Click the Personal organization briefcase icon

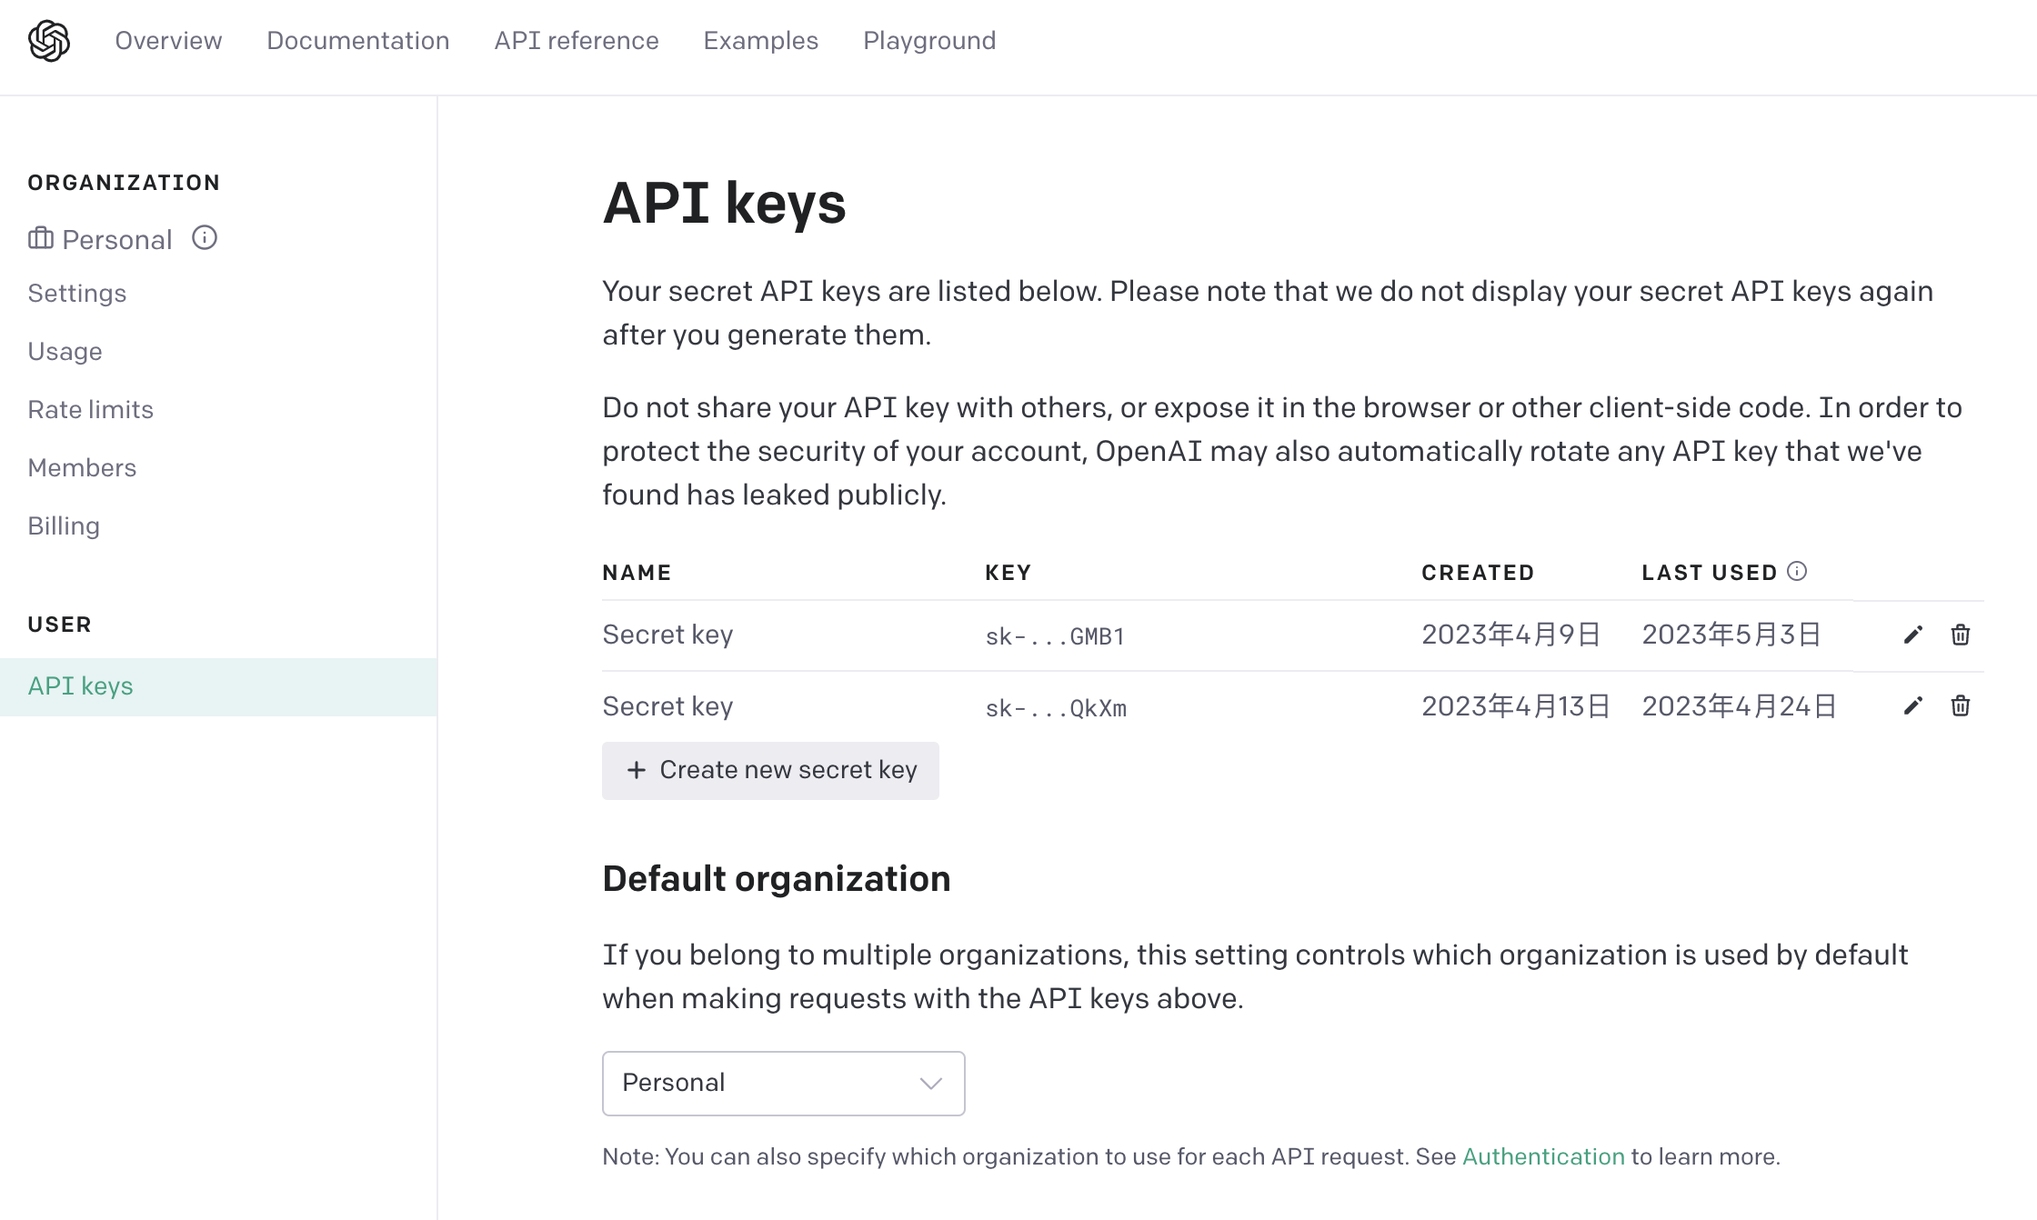[x=41, y=238]
